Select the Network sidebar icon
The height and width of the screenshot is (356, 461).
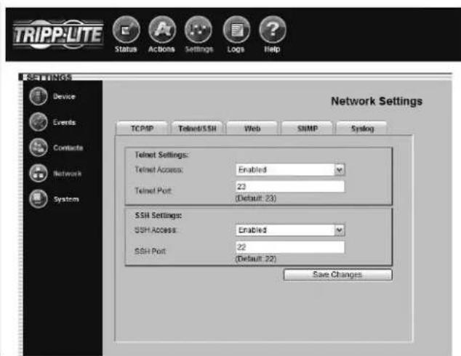pyautogui.click(x=39, y=173)
